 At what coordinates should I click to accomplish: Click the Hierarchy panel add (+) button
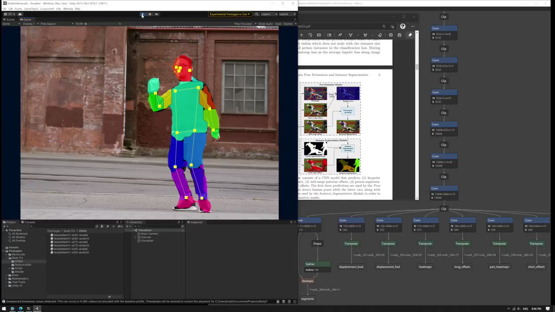pyautogui.click(x=127, y=226)
